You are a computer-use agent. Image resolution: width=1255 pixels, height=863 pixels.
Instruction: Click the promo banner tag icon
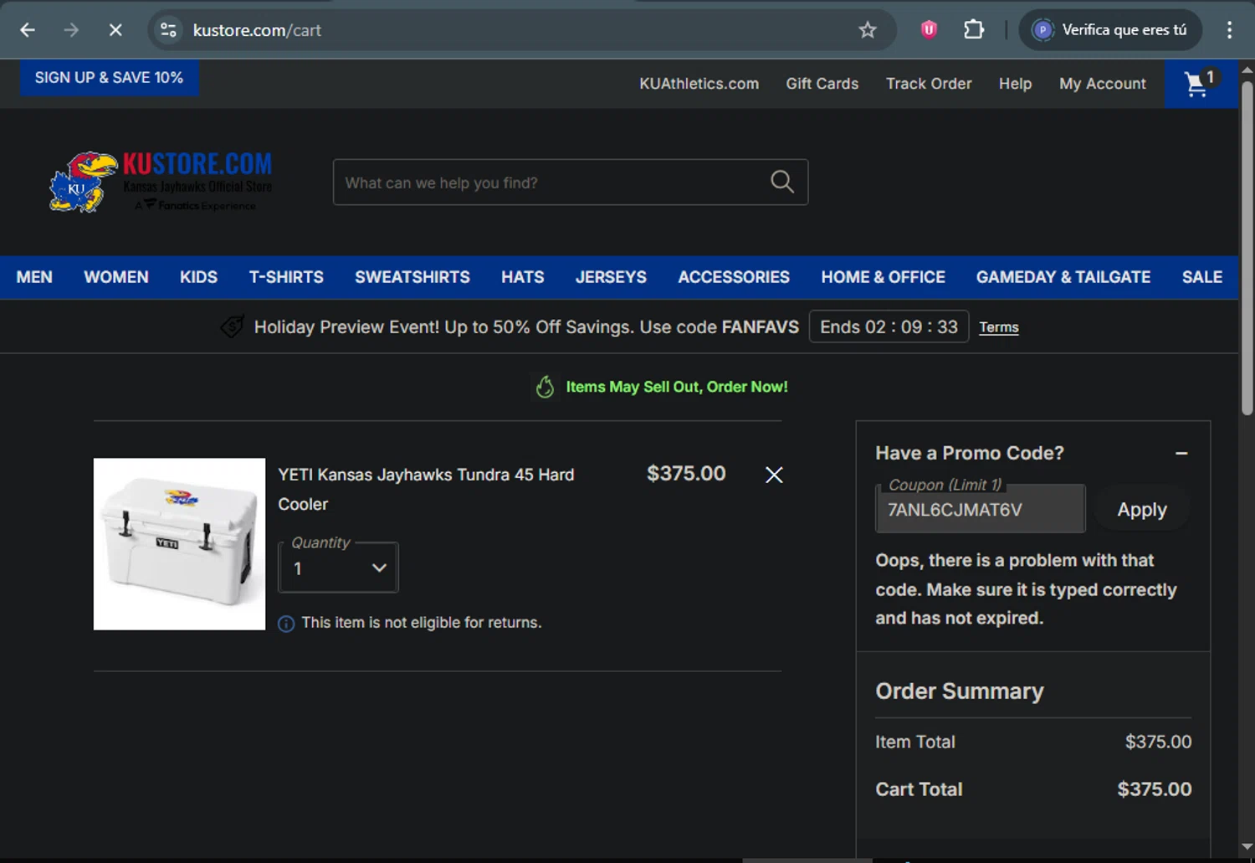point(232,326)
